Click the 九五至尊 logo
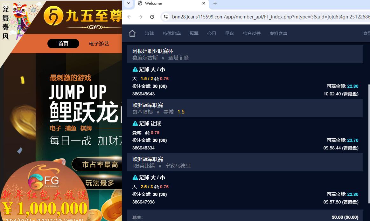The width and height of the screenshot is (370, 221). [x=83, y=17]
